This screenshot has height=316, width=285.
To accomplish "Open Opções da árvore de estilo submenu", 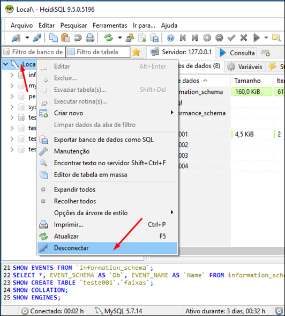I will 107,213.
